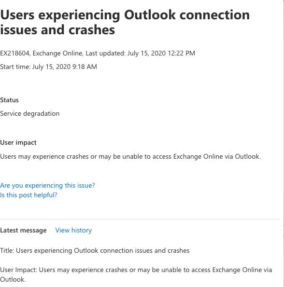Click 'issues and crashes' in the heading's second line
This screenshot has height=287, width=284.
57,30
